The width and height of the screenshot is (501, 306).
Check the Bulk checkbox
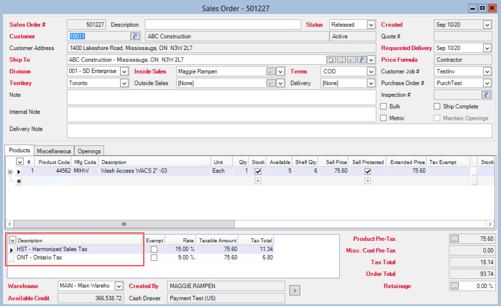tap(384, 106)
